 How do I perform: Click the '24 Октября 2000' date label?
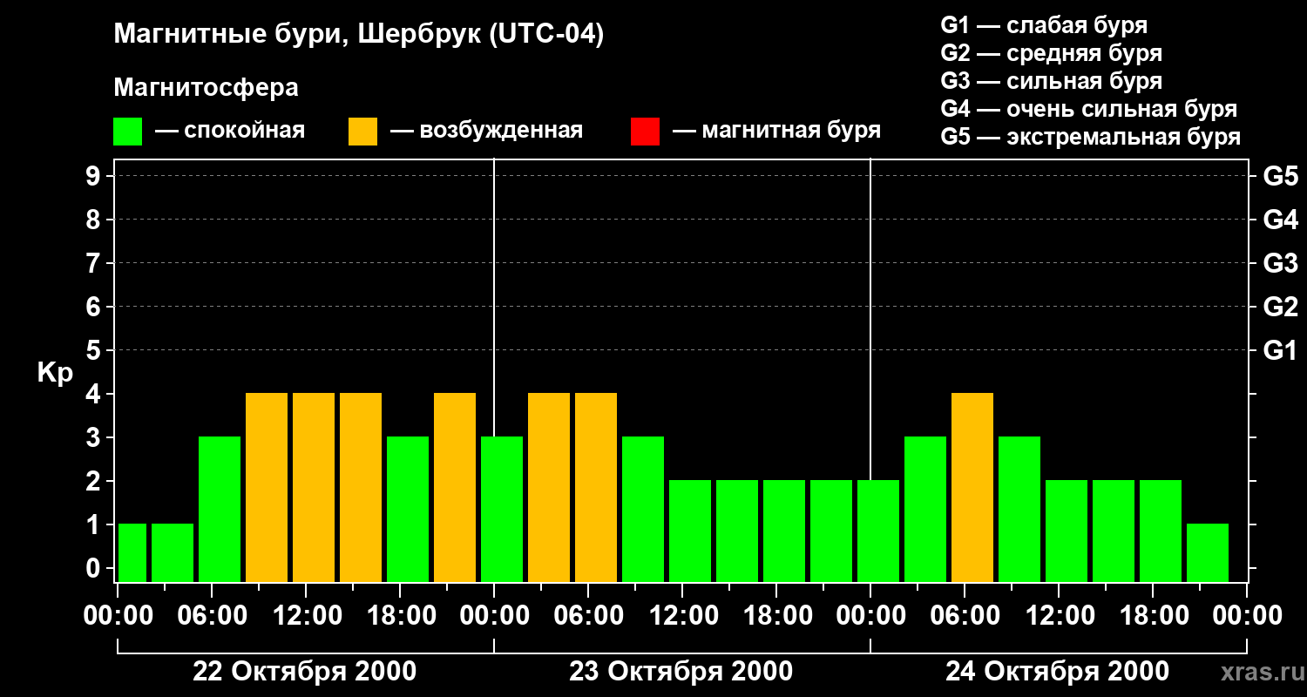tap(1057, 672)
